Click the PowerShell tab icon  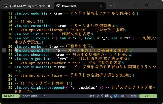tap(58, 5)
